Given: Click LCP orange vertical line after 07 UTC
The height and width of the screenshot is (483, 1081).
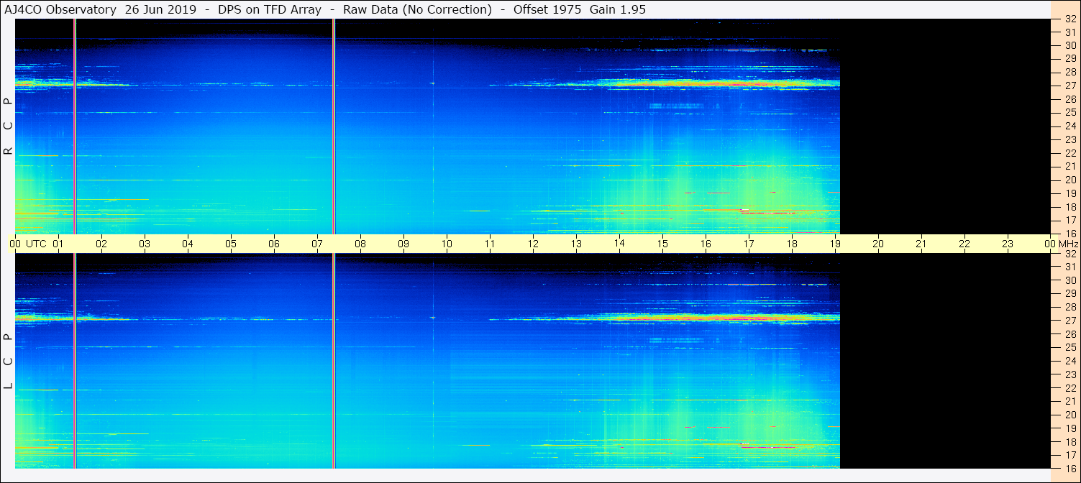Looking at the screenshot, I should click(334, 361).
